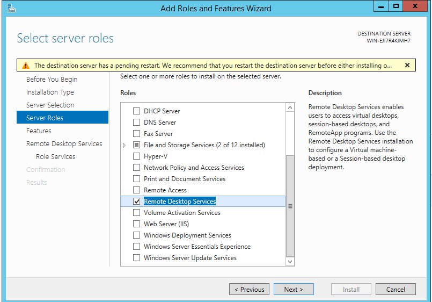Select the Remote Desktop Services role label
432x302 pixels.
[x=180, y=202]
